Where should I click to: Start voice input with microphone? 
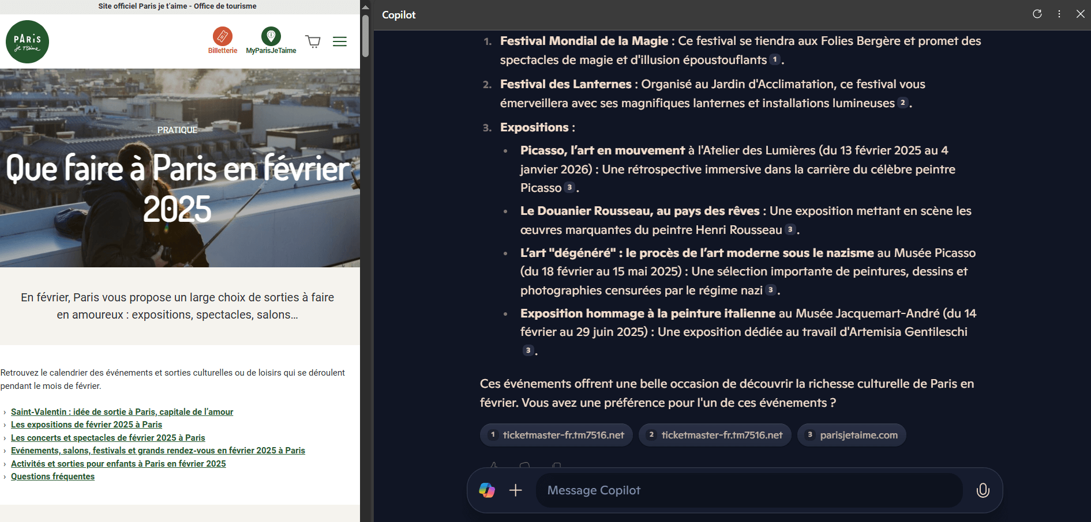983,490
